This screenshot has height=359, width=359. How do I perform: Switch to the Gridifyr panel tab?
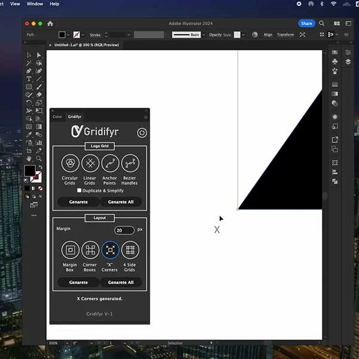(75, 117)
